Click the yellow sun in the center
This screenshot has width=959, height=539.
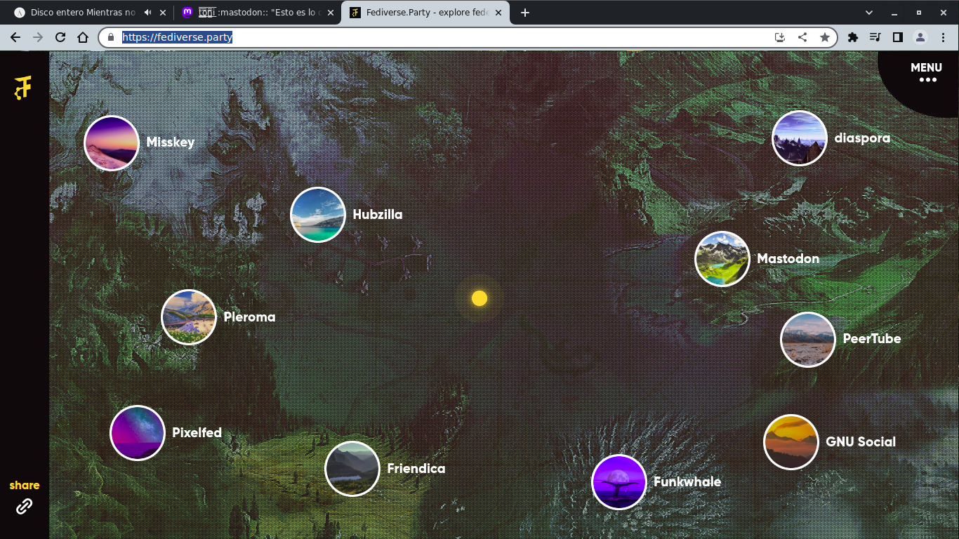pos(479,299)
